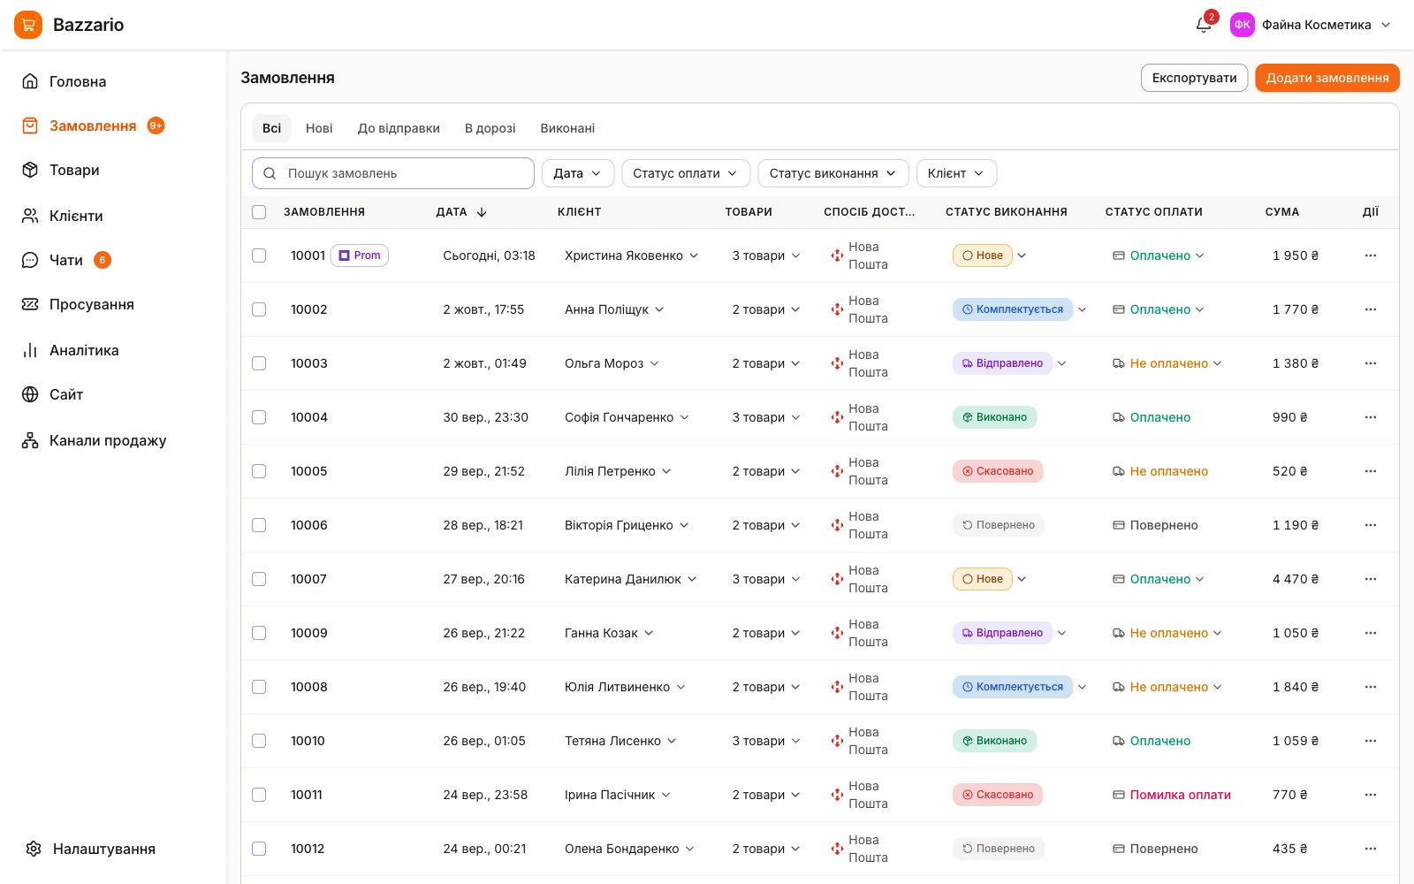
Task: Click the Сайт globe icon
Action: 30,394
